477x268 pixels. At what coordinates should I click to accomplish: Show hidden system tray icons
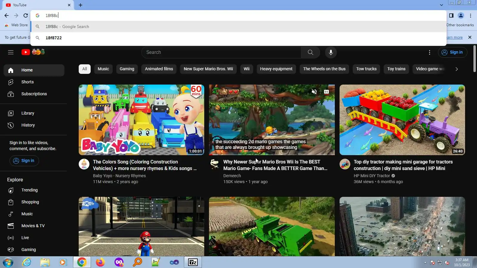point(425,263)
